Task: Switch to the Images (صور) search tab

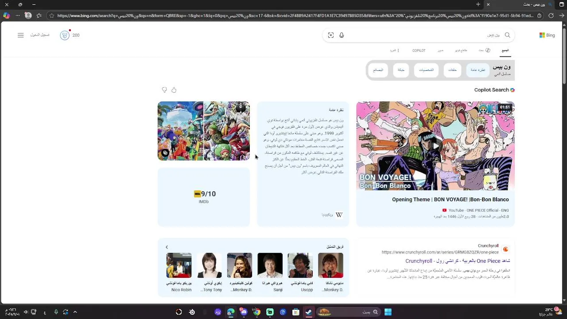Action: click(440, 51)
